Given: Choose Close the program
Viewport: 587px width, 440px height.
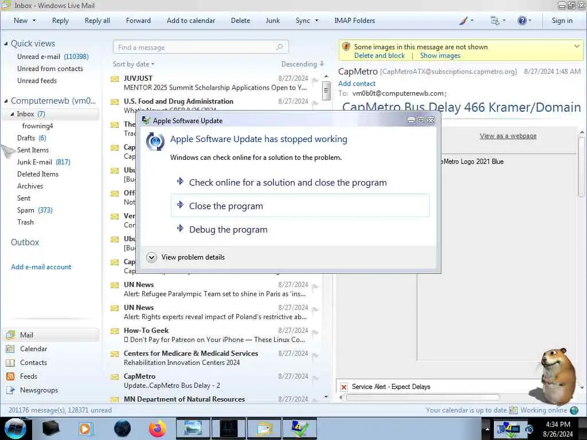Looking at the screenshot, I should [x=300, y=206].
